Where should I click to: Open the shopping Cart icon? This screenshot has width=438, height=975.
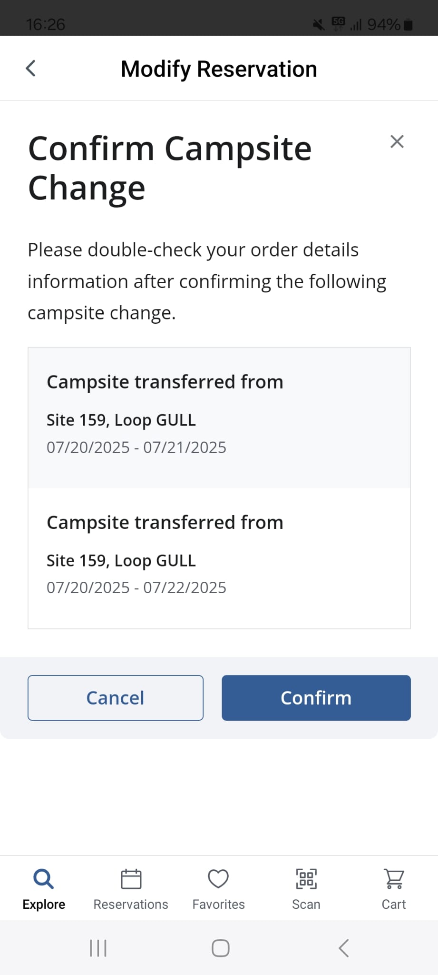pyautogui.click(x=394, y=879)
